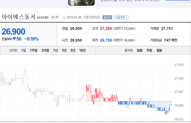Click the 26,885 chart axis label
The width and height of the screenshot is (191, 123).
point(179,106)
